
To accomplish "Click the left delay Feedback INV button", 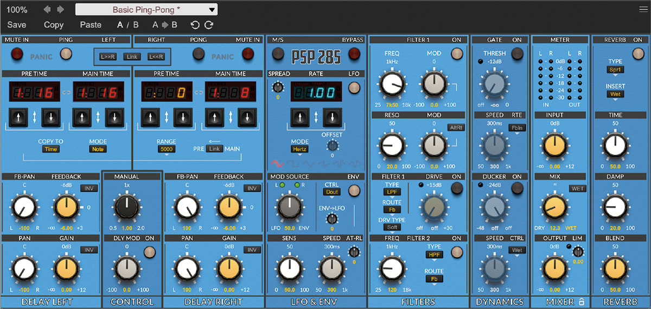I will pyautogui.click(x=88, y=188).
